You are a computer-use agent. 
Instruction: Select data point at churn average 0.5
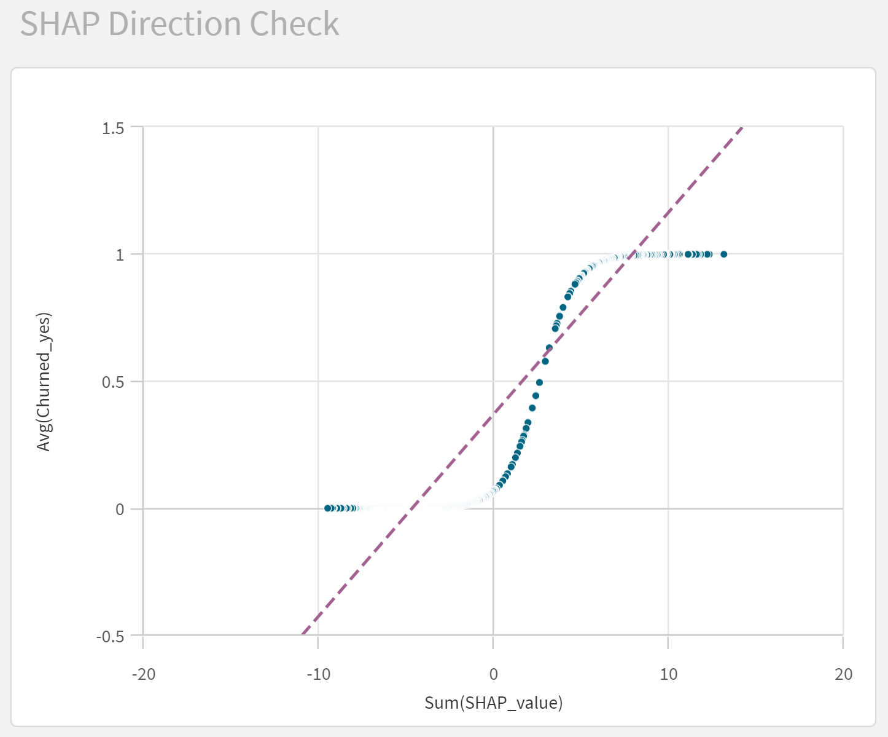click(539, 382)
